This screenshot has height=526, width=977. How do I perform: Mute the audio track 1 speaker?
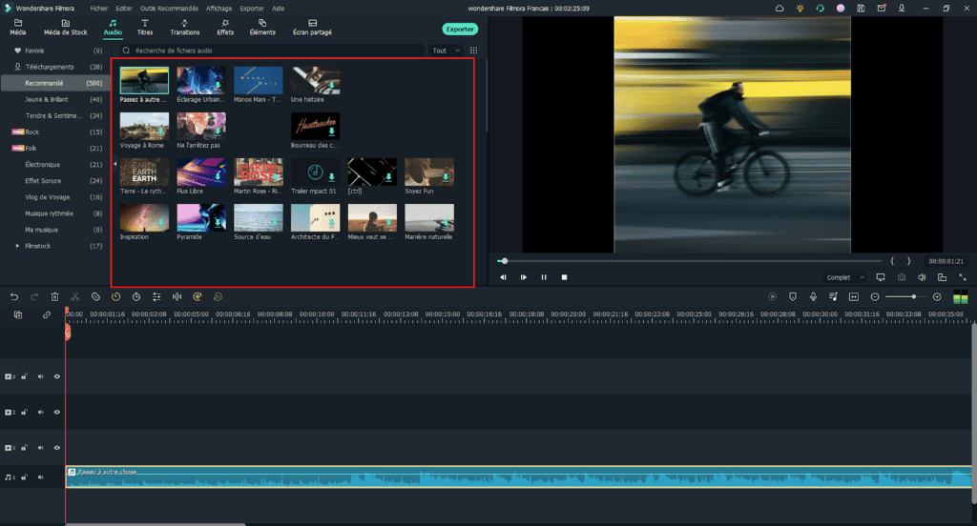[41, 476]
